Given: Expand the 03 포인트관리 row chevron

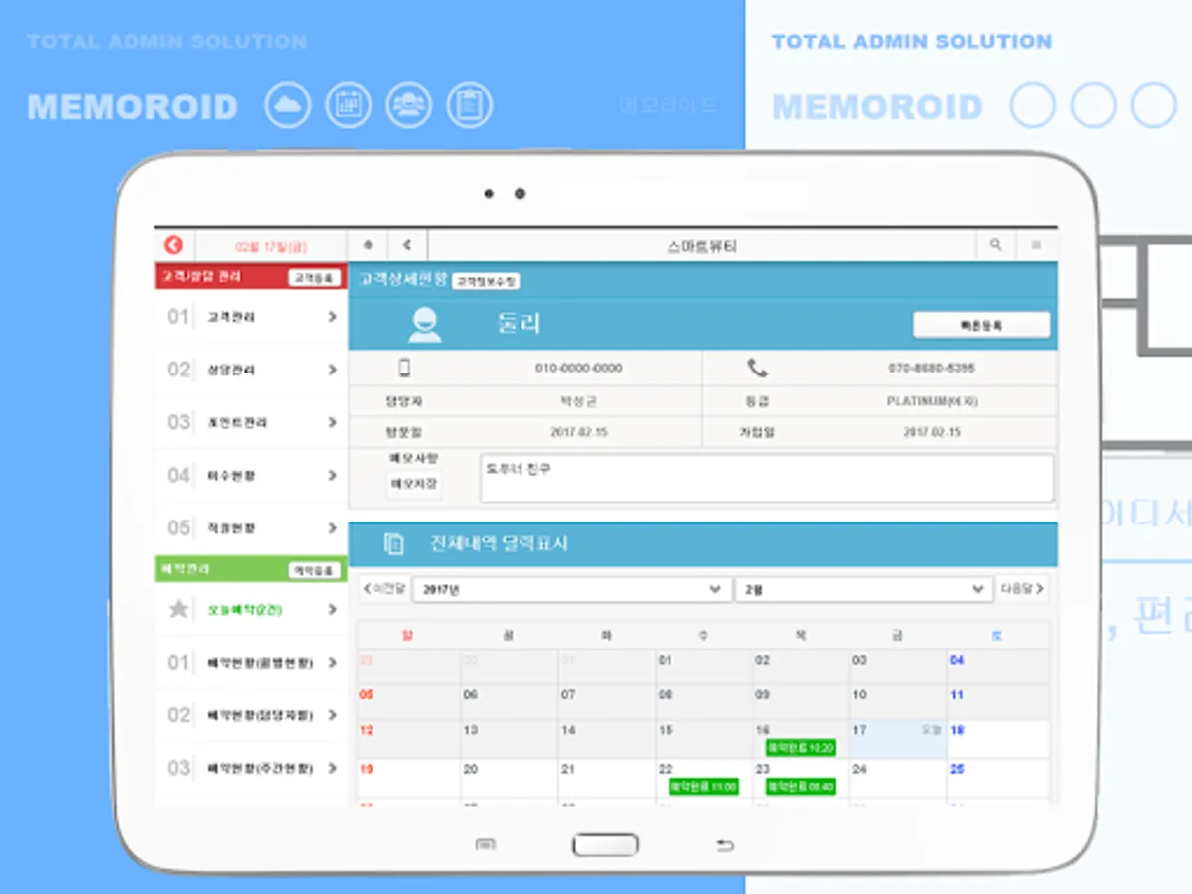Looking at the screenshot, I should 333,422.
